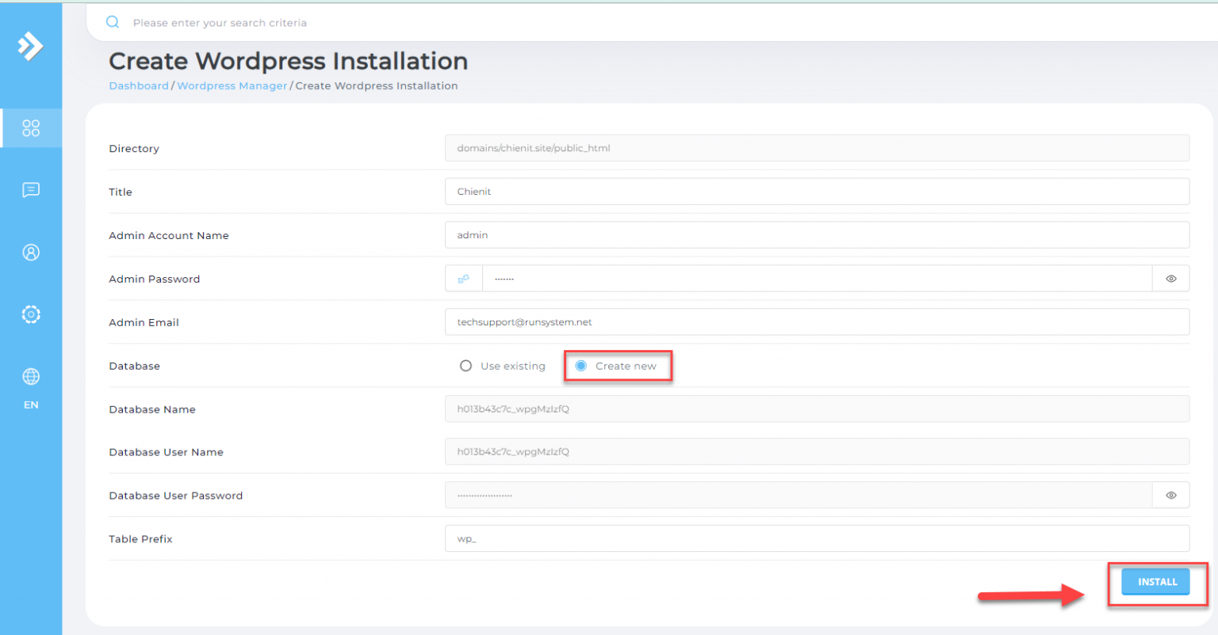Open the user account icon in sidebar
1218x635 pixels.
pyautogui.click(x=31, y=253)
